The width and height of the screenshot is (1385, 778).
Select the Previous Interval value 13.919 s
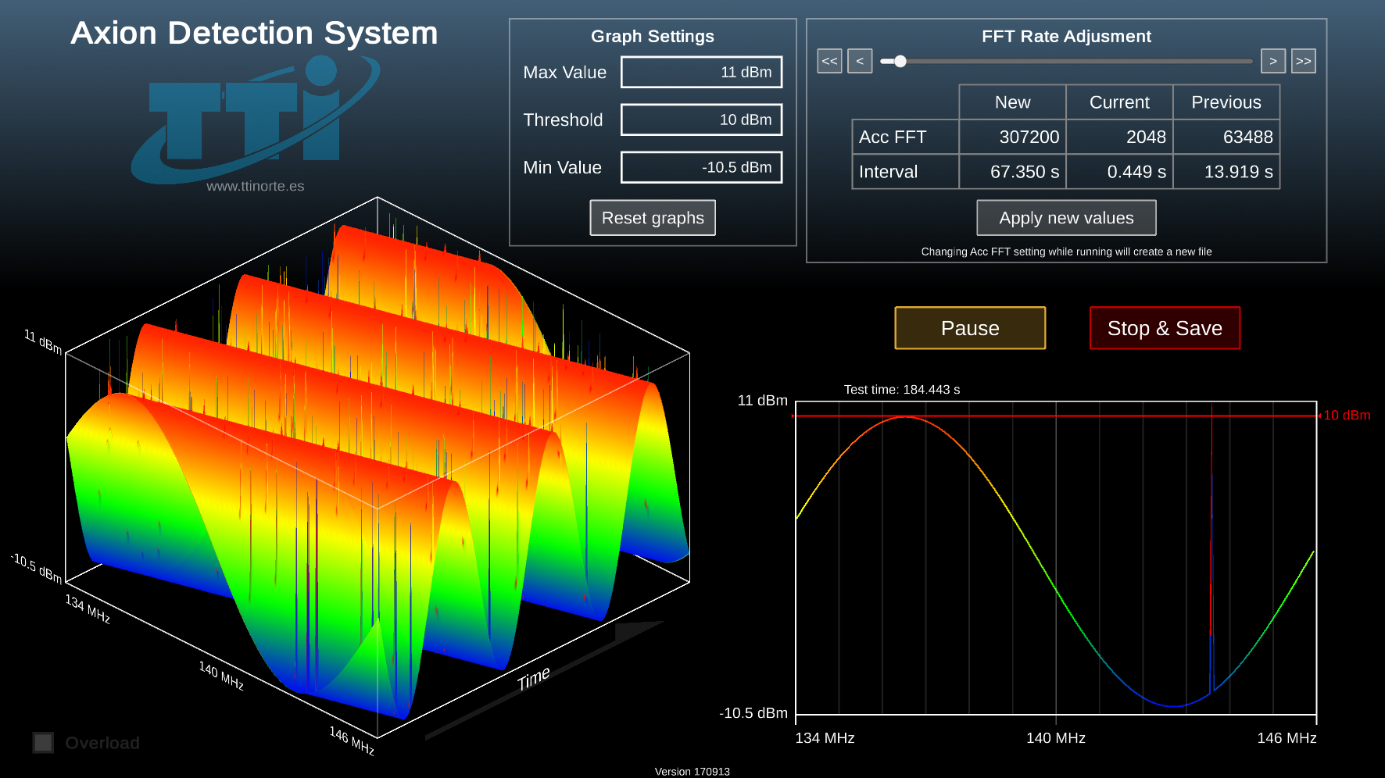tap(1226, 172)
